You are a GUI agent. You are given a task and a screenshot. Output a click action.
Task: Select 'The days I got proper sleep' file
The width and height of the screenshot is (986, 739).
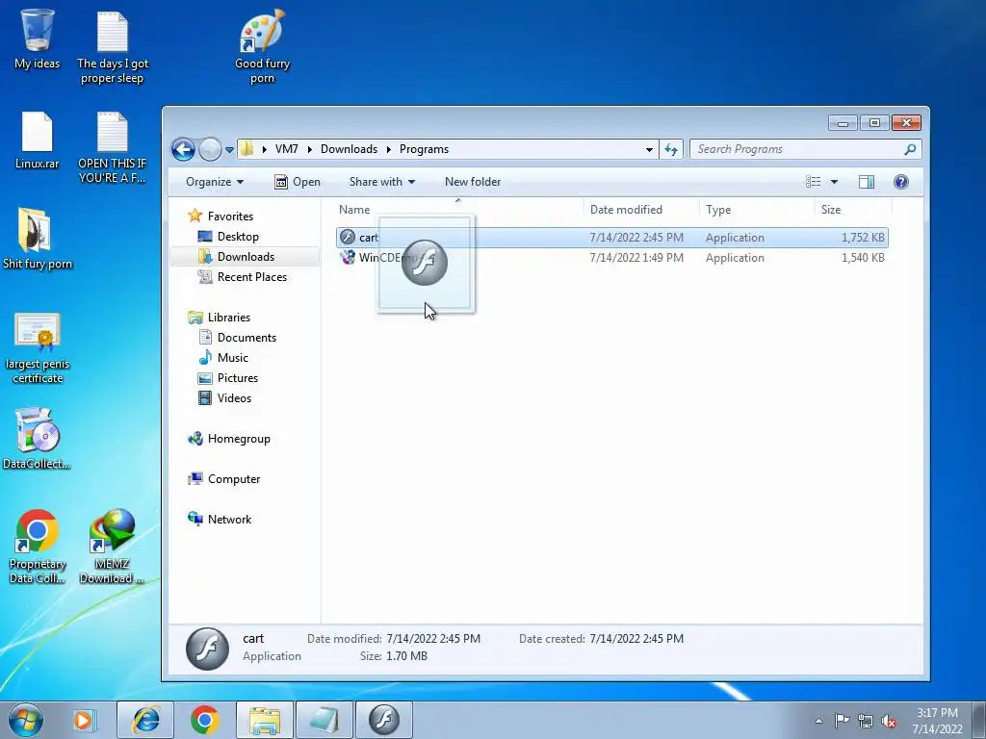click(x=113, y=46)
